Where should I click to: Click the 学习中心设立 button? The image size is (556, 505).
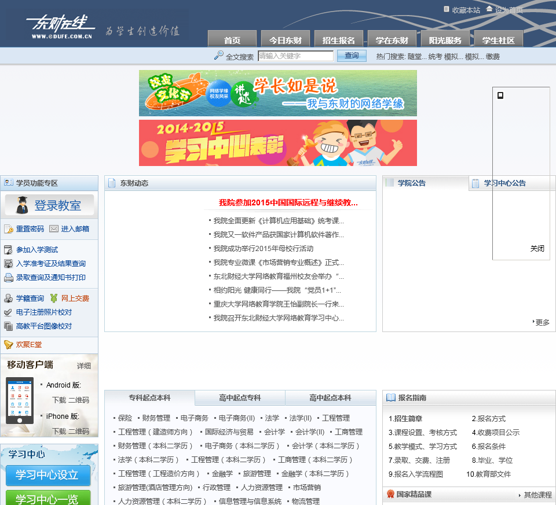48,475
